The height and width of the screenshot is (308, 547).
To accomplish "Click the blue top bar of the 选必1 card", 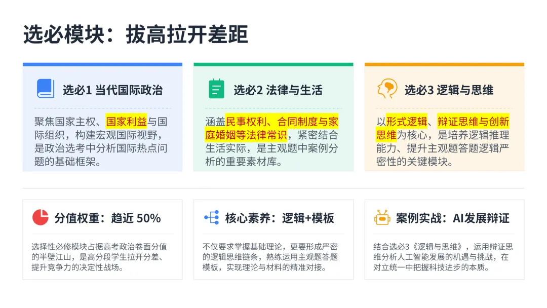I will pos(102,64).
